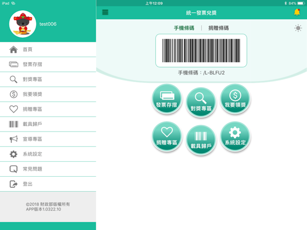The width and height of the screenshot is (307, 230).
Task: Open 對獎專區 in the side menu
Action: [x=48, y=79]
